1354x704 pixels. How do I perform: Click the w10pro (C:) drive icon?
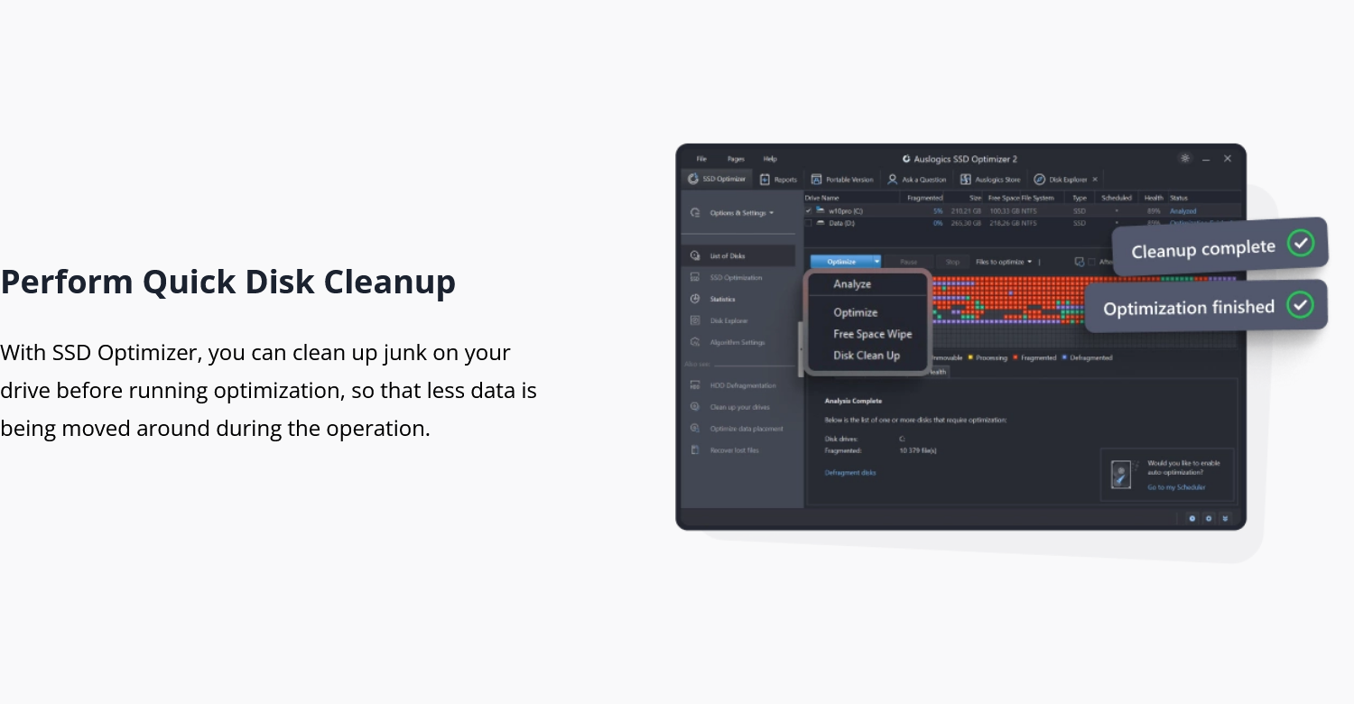pos(821,210)
